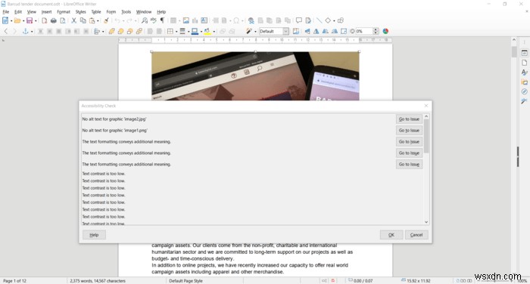
Task: Expand the Insert Table dropdown arrow
Action: point(179,21)
